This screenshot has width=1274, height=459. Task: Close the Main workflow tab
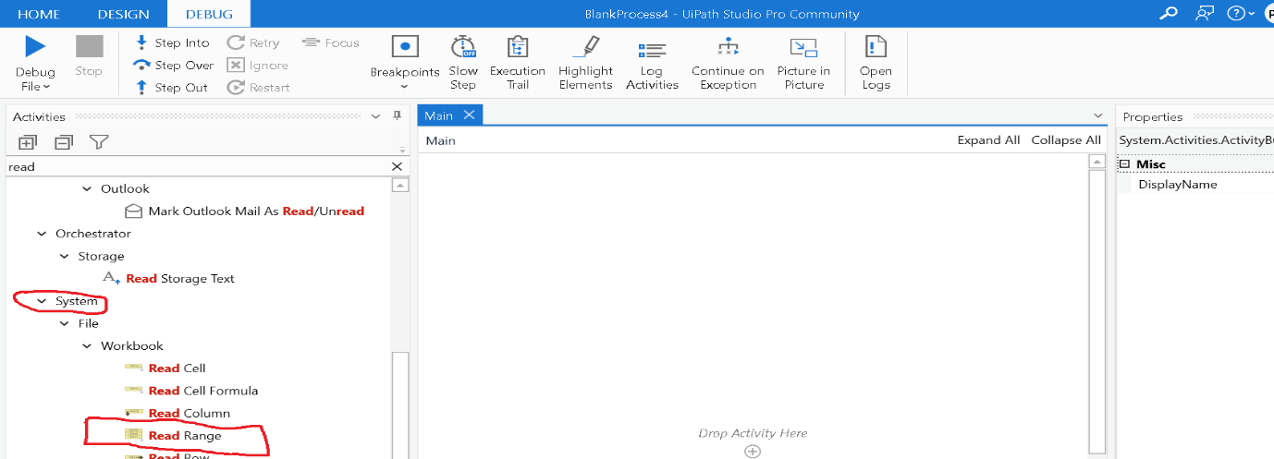point(469,115)
